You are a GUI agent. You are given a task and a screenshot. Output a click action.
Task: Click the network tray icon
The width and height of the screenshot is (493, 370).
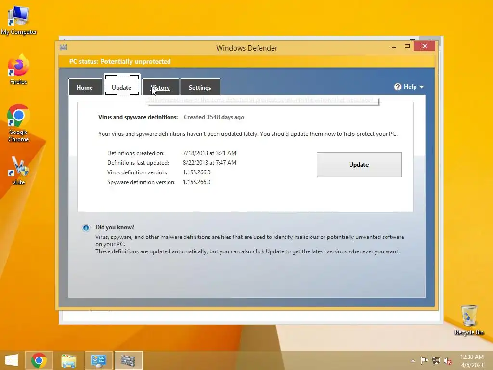tap(436, 361)
